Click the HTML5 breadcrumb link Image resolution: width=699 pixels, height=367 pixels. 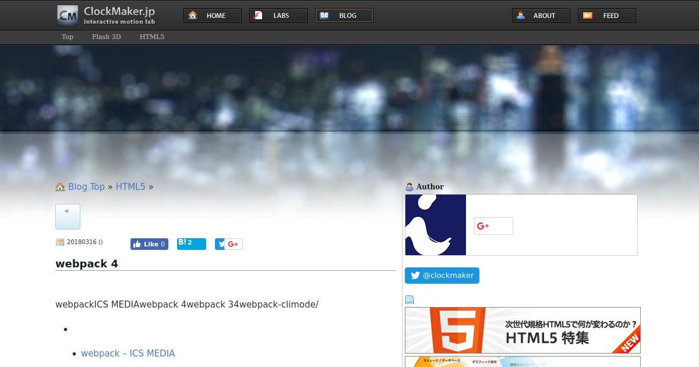pos(130,187)
